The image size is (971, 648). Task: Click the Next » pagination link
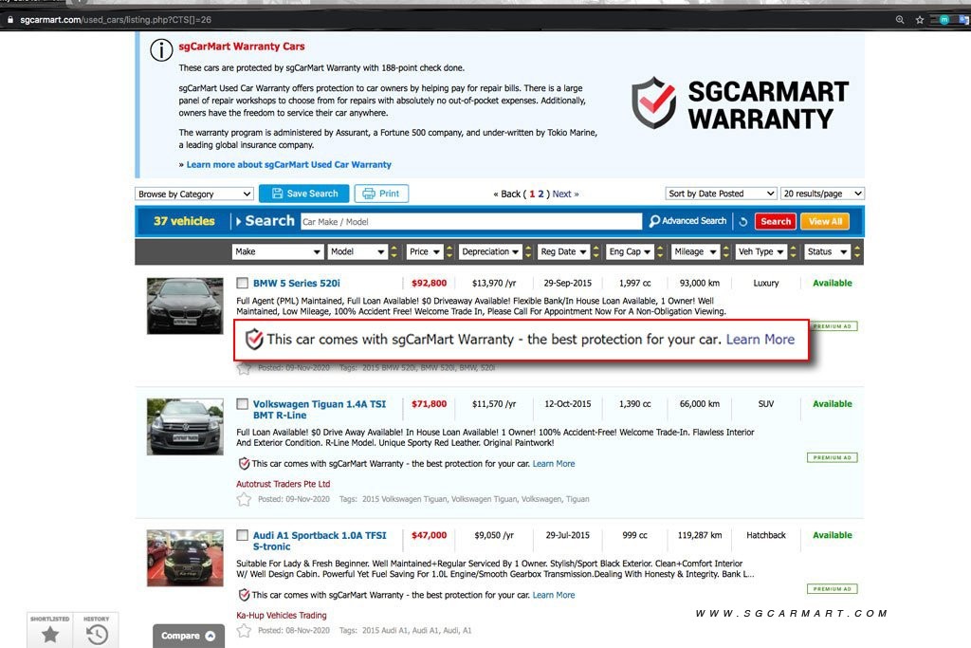[565, 194]
